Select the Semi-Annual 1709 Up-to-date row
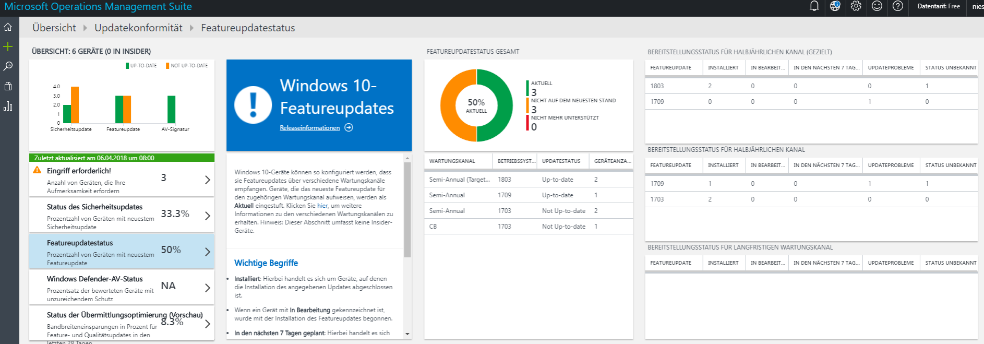Viewport: 984px width, 344px height. coord(529,195)
